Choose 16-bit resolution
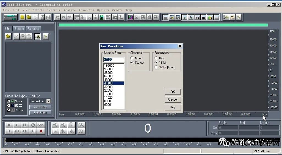 pyautogui.click(x=161, y=63)
